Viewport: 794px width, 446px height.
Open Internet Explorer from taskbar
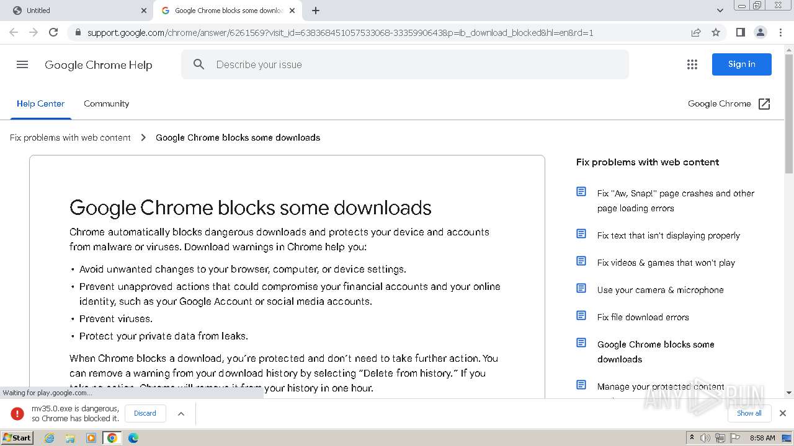[49, 438]
